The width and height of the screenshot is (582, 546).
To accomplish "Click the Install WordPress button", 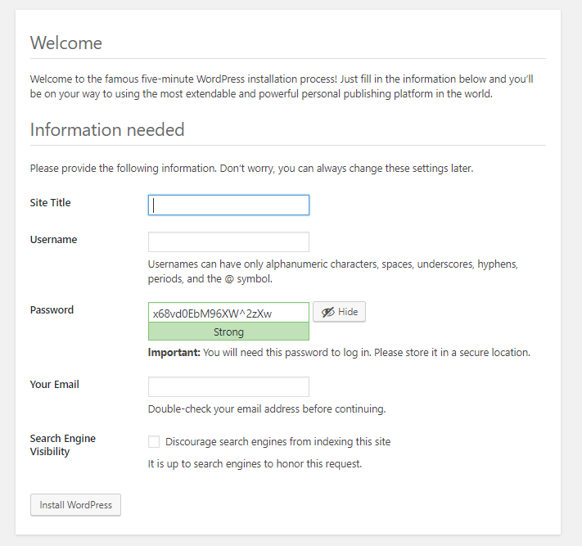I will [76, 505].
